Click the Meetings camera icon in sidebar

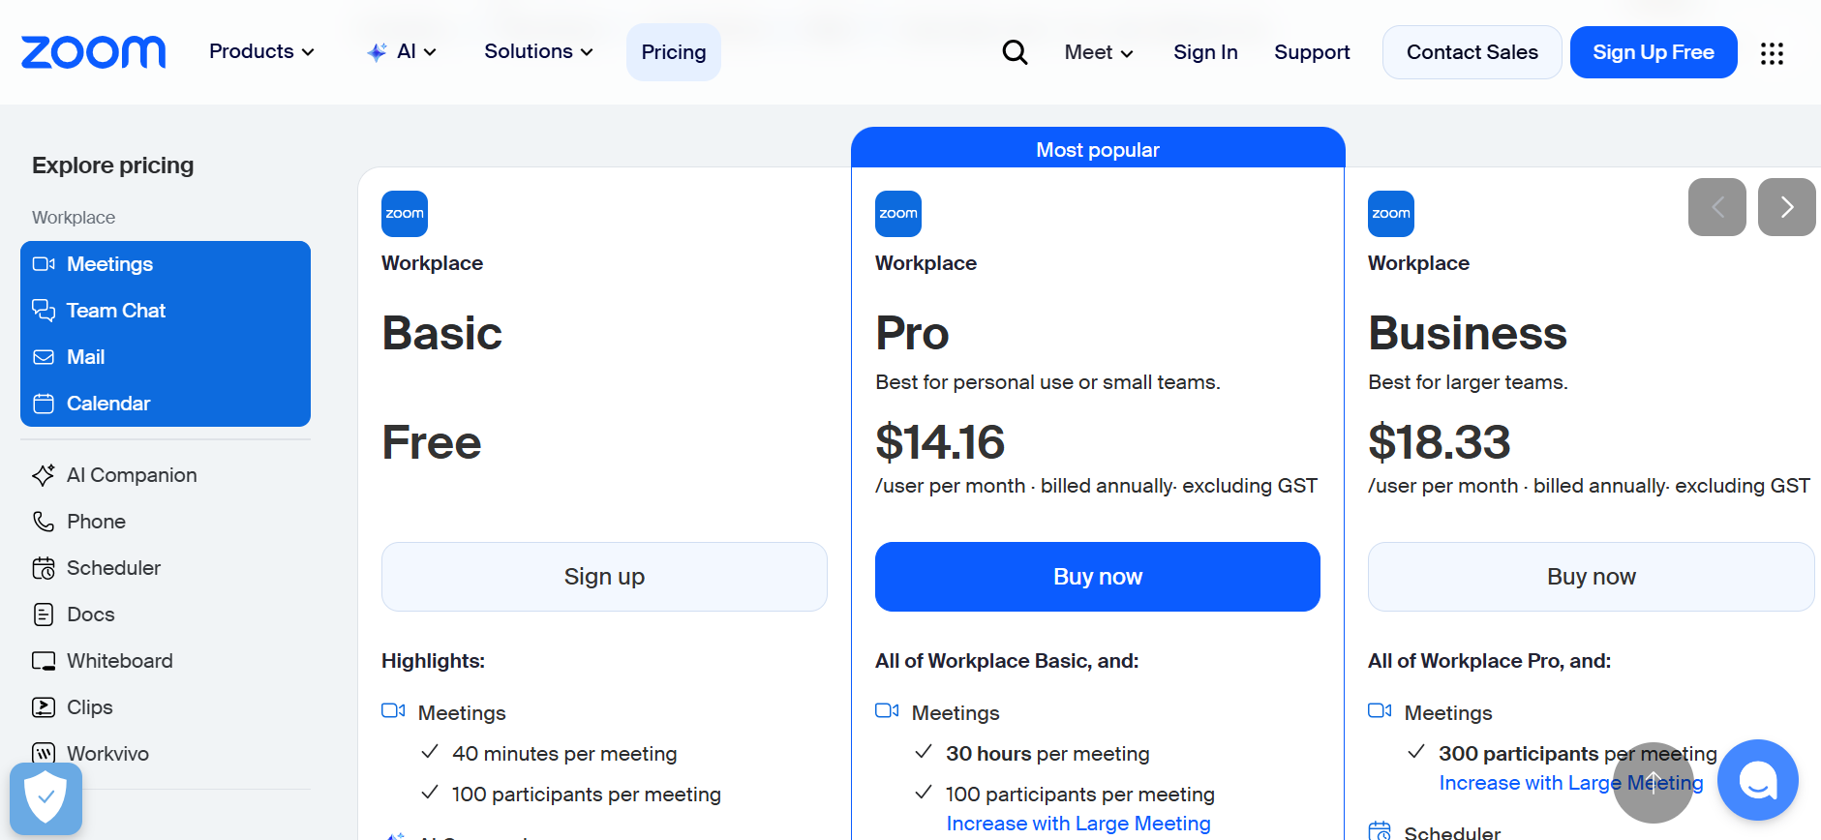[x=44, y=264]
